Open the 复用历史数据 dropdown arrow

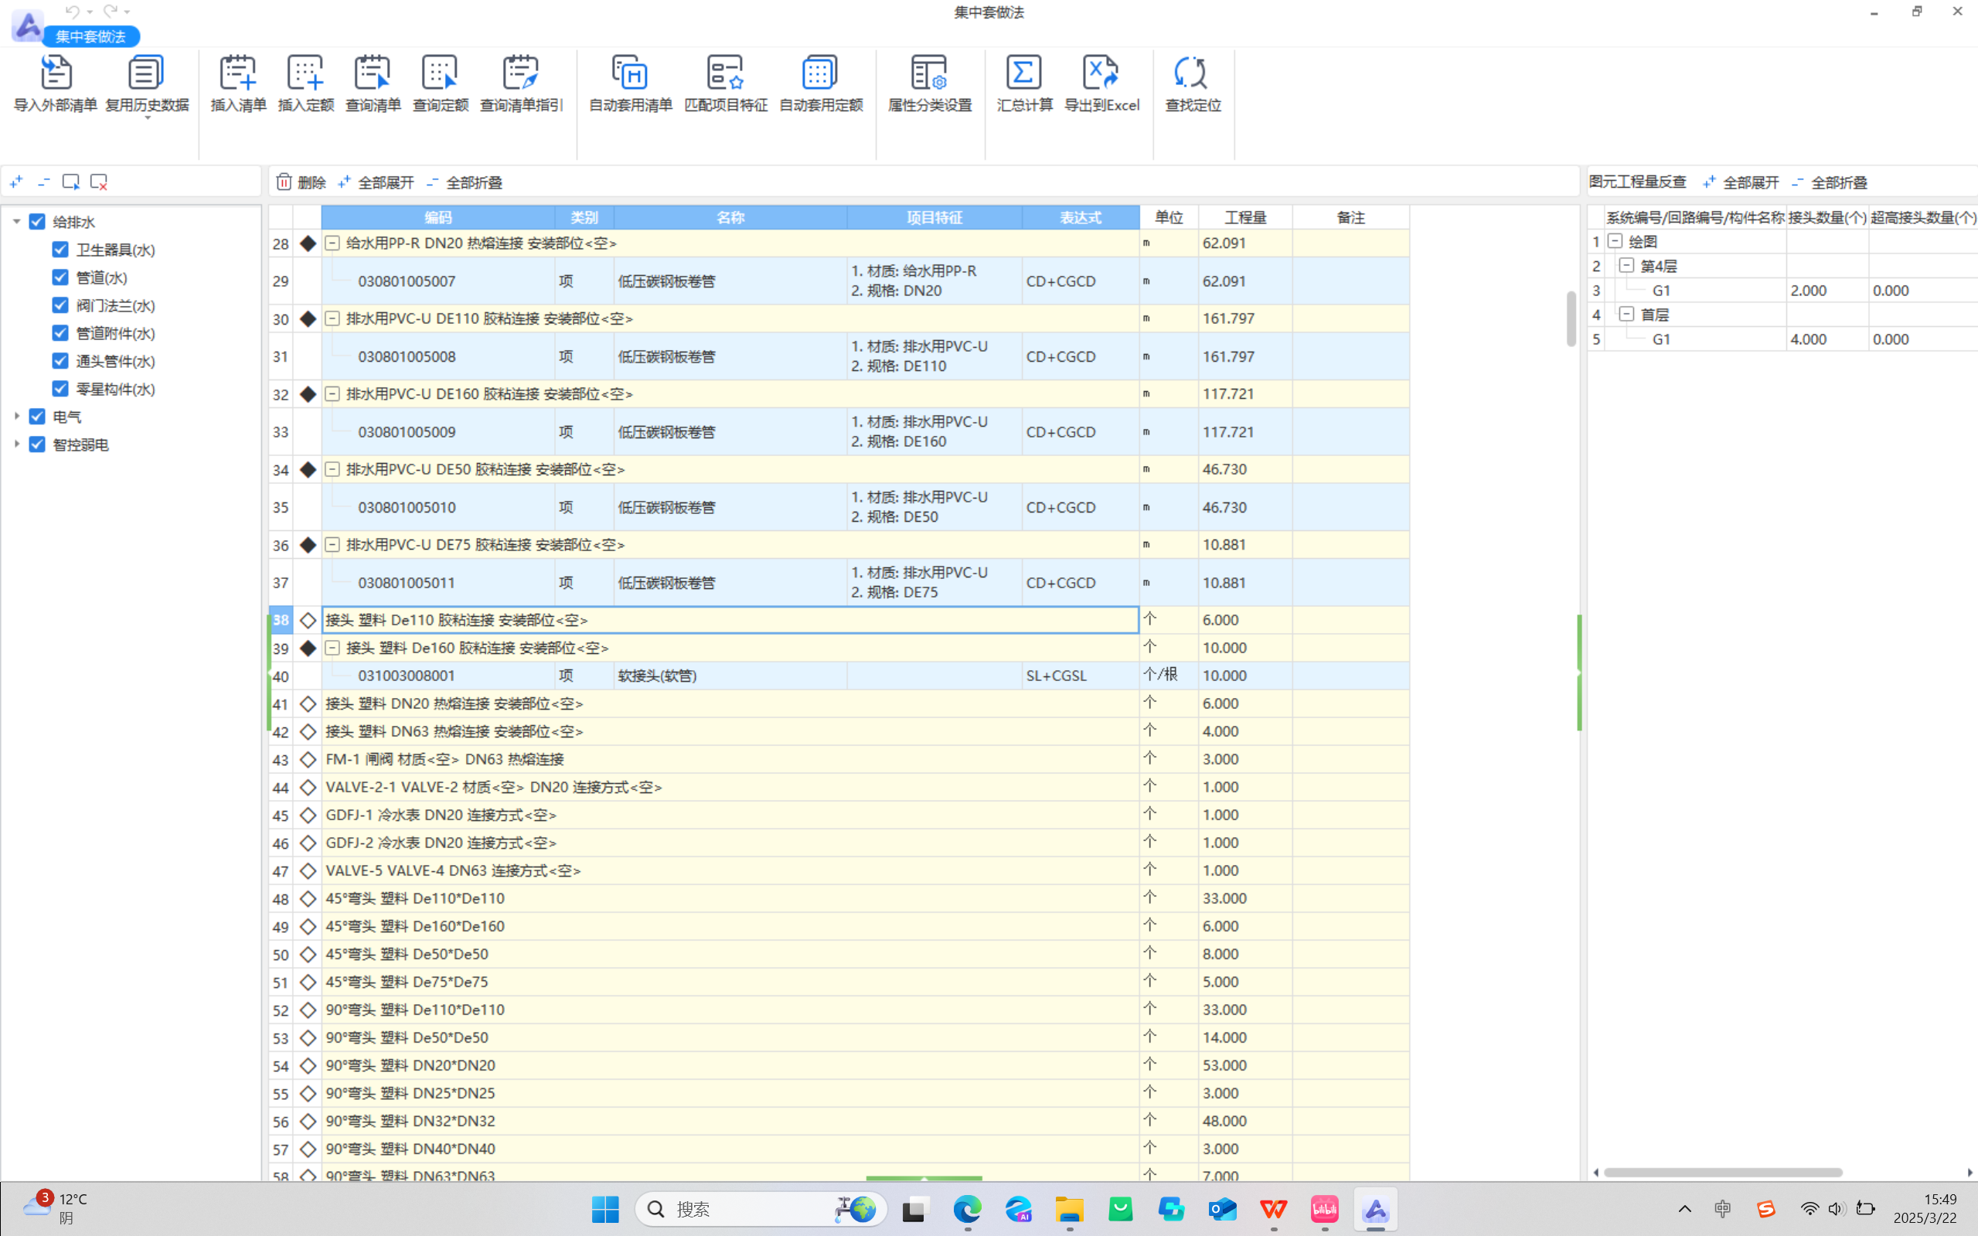tap(147, 118)
